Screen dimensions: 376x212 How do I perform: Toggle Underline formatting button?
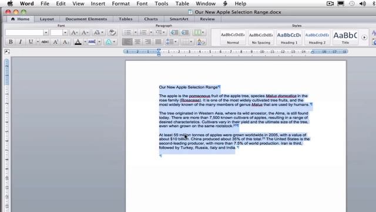tap(31, 42)
